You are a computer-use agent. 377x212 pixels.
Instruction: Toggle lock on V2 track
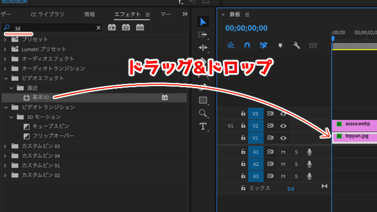pyautogui.click(x=243, y=125)
